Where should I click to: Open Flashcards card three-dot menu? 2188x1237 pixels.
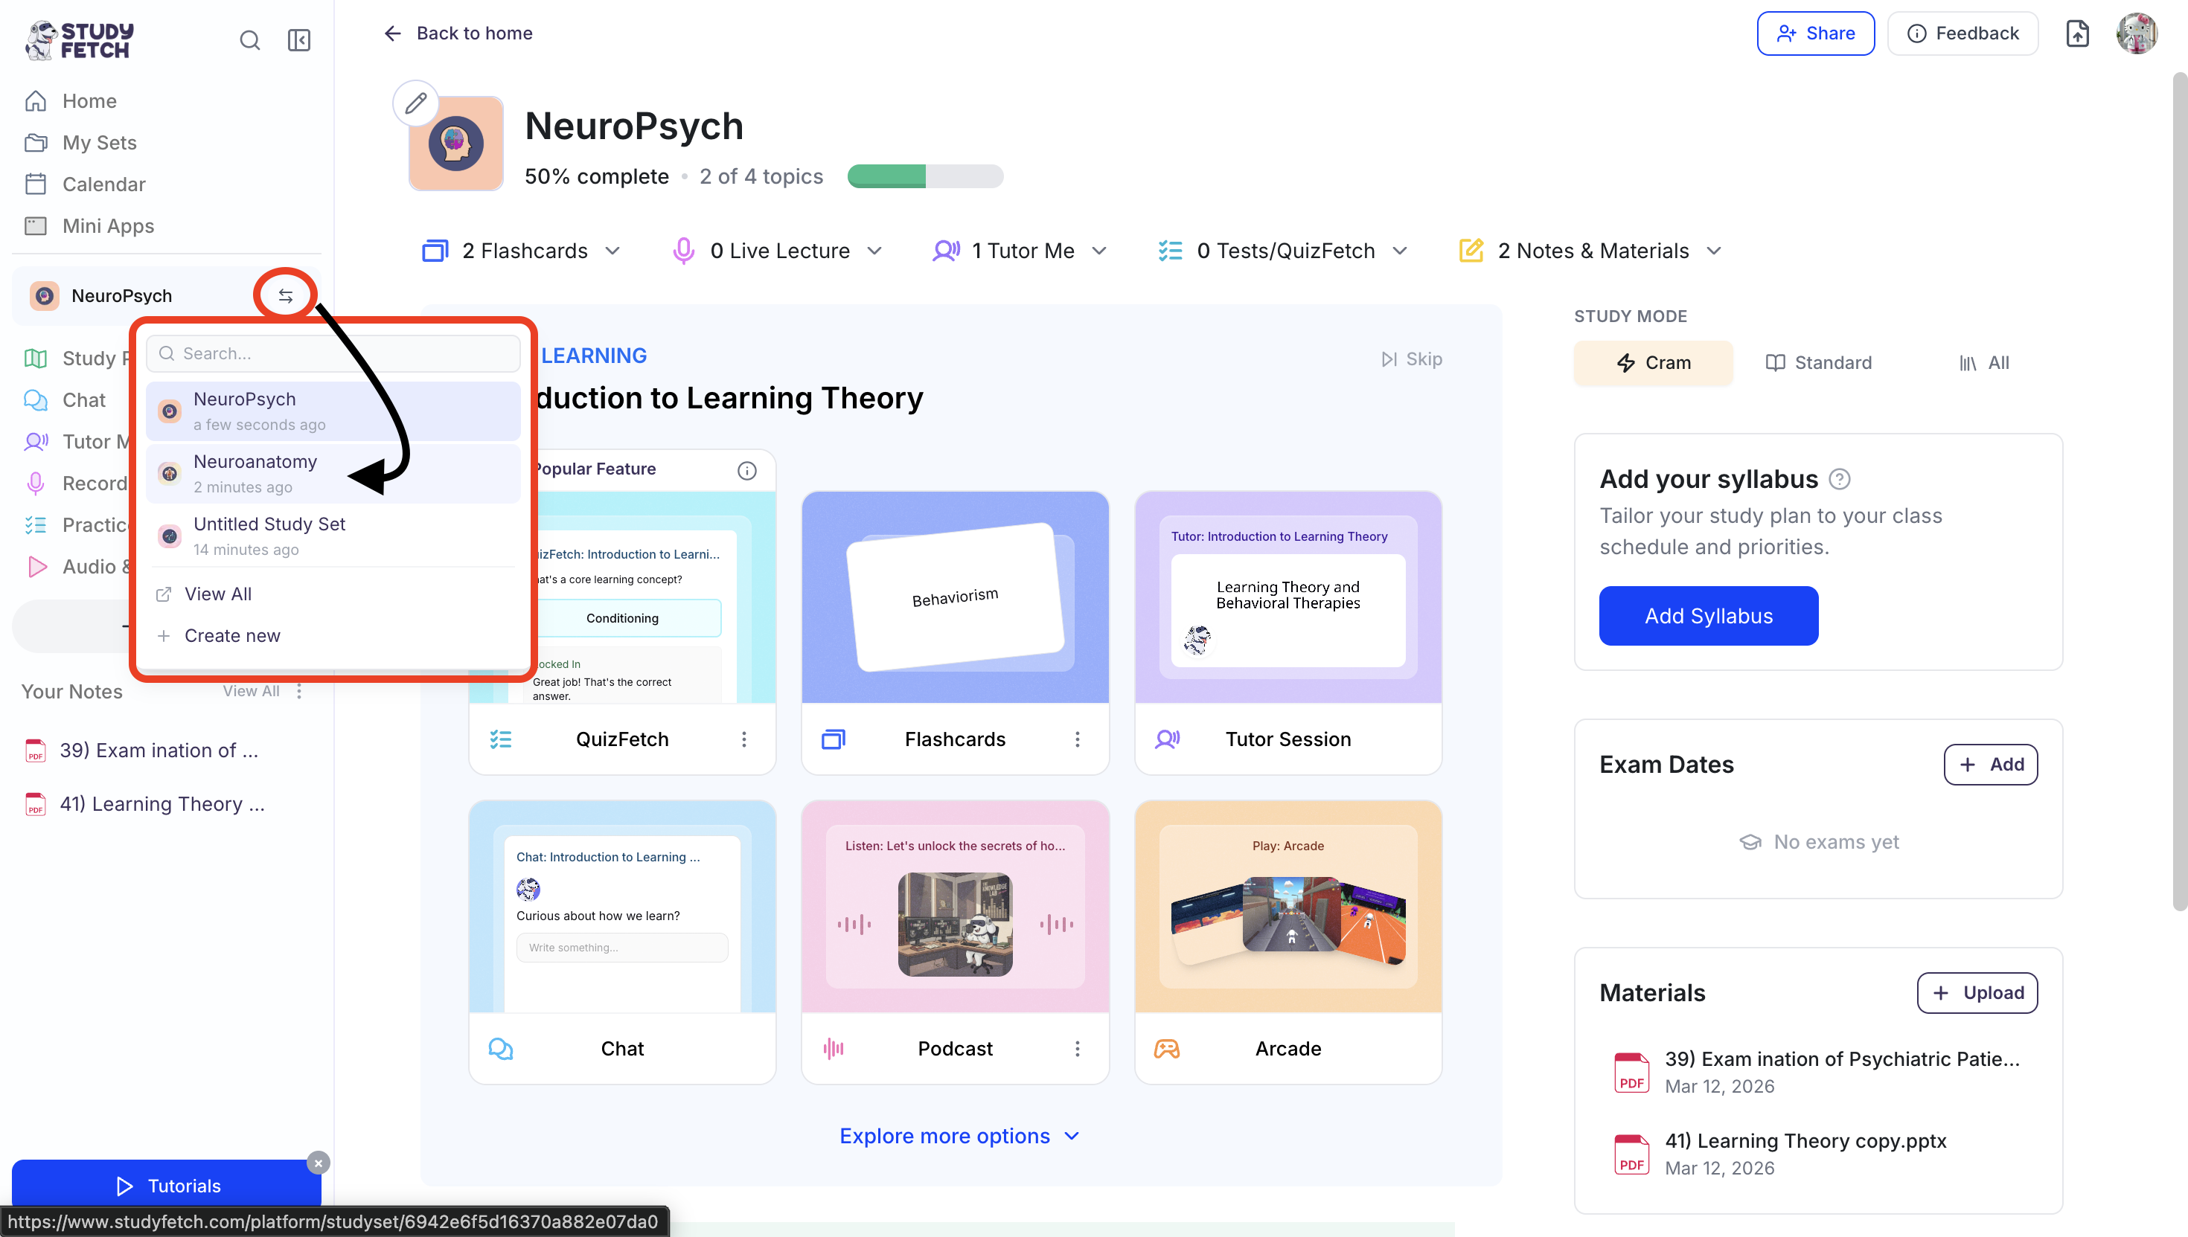tap(1077, 739)
